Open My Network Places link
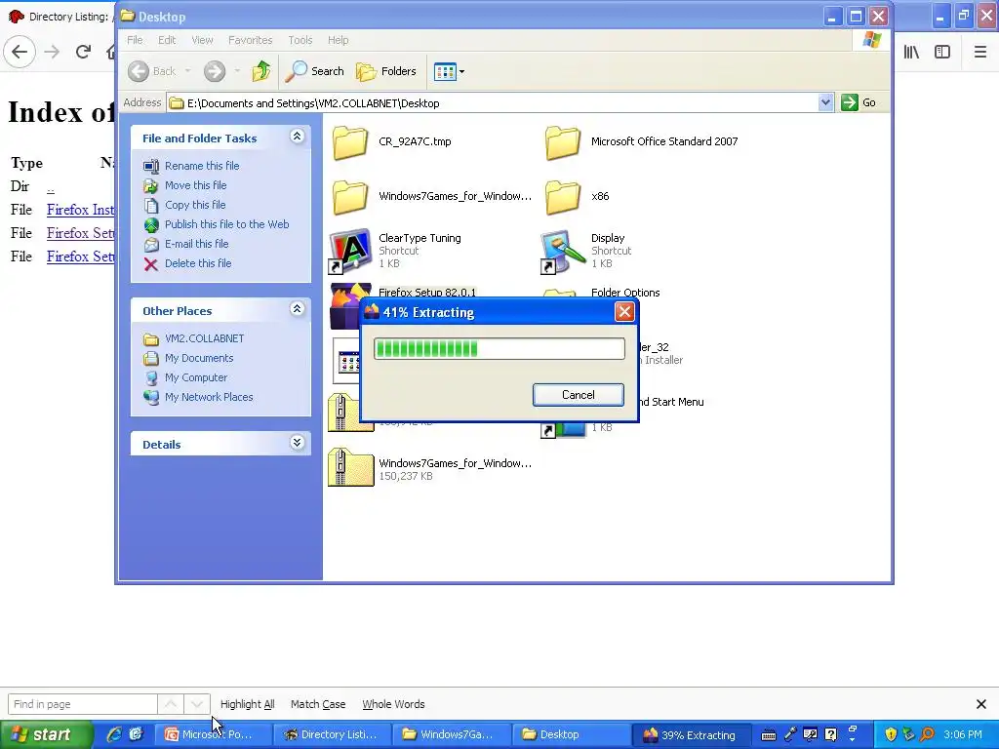 coord(209,398)
